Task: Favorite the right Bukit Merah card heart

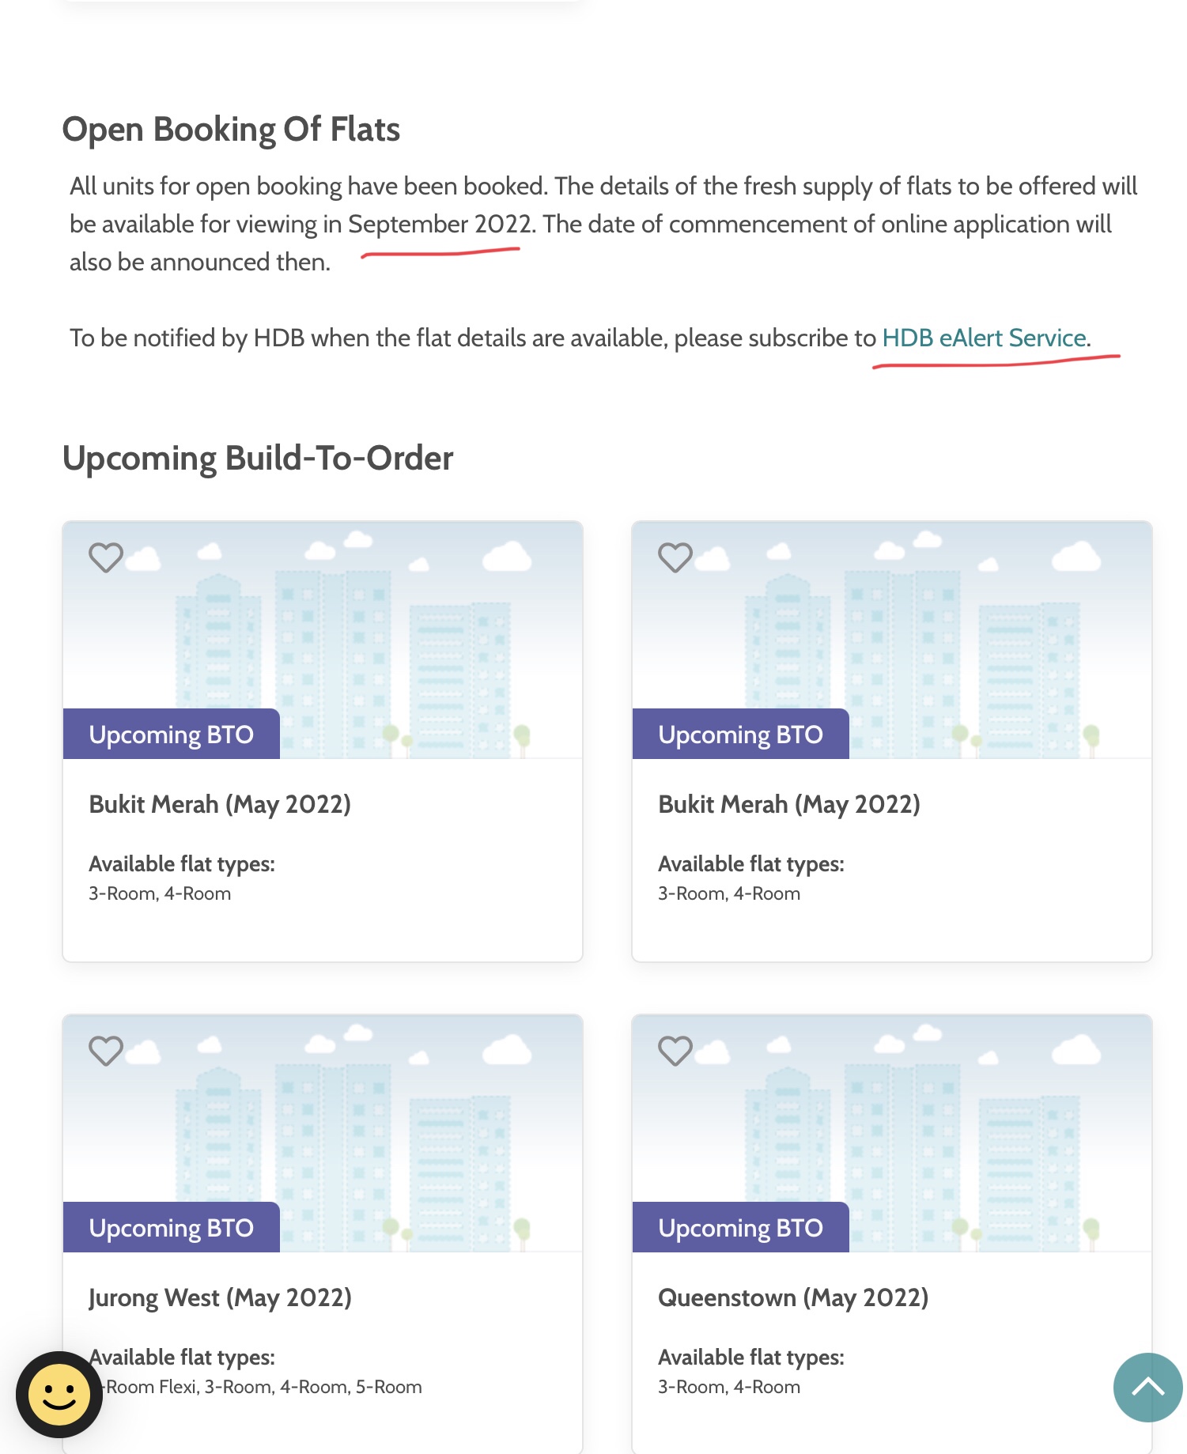Action: 675,557
